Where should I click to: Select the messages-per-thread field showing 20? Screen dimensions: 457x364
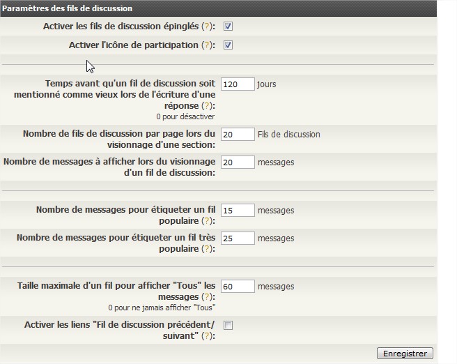[x=238, y=162]
